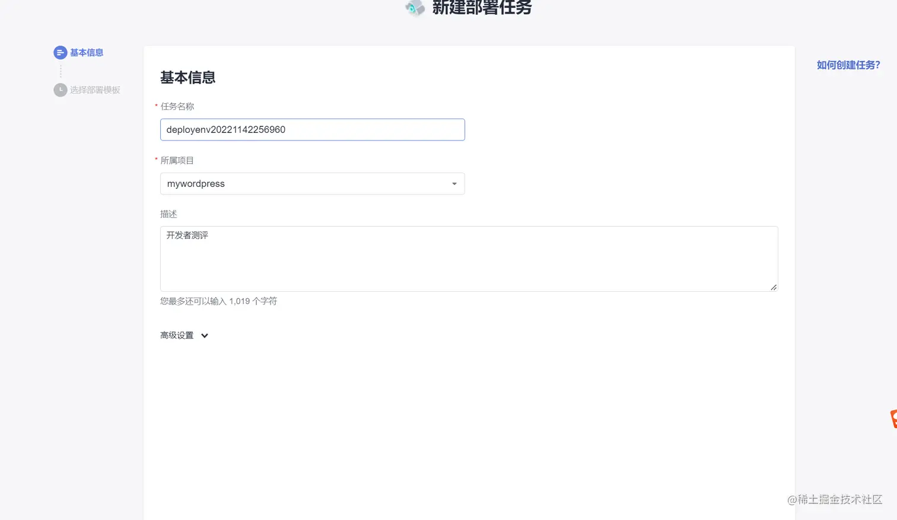Click the orange floating widget at right edge
This screenshot has width=897, height=520.
[893, 419]
